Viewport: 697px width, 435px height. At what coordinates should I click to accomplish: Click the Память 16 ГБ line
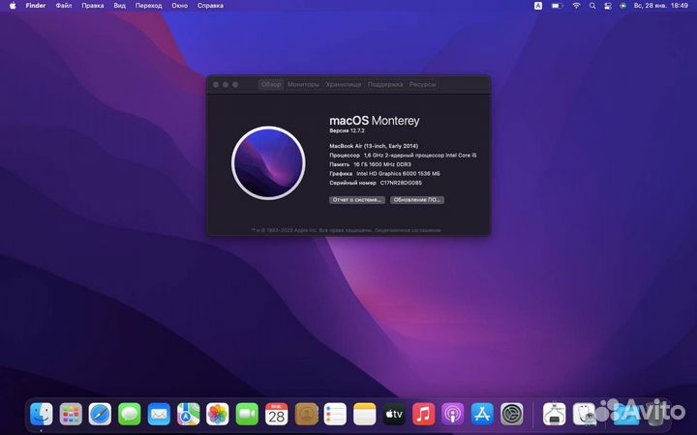[x=370, y=164]
